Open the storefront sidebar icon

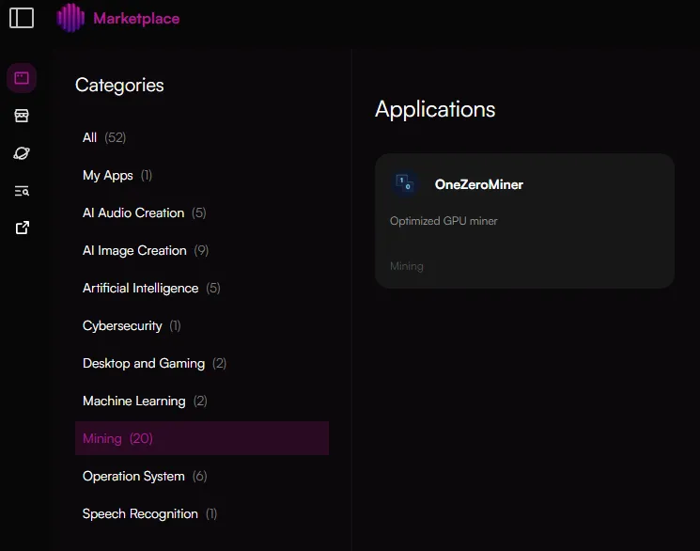22,116
